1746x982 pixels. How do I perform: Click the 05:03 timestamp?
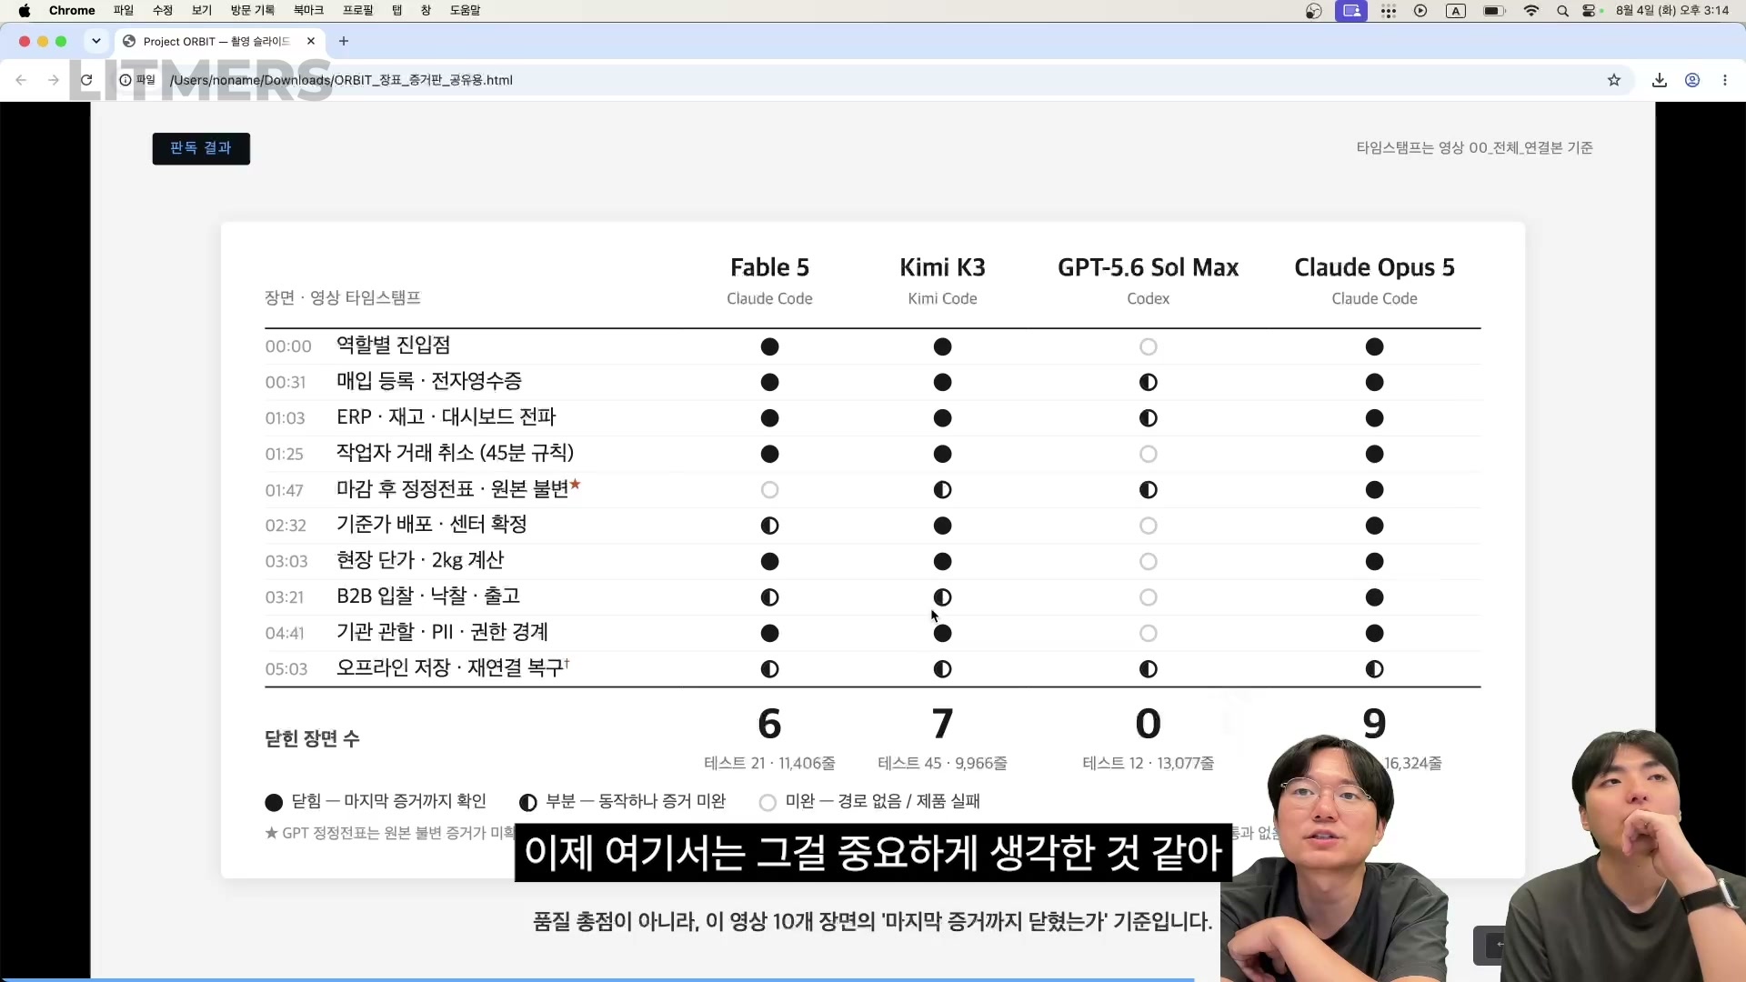click(286, 669)
